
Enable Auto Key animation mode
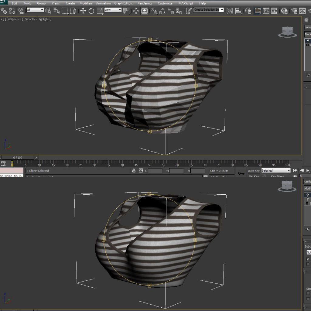[254, 171]
